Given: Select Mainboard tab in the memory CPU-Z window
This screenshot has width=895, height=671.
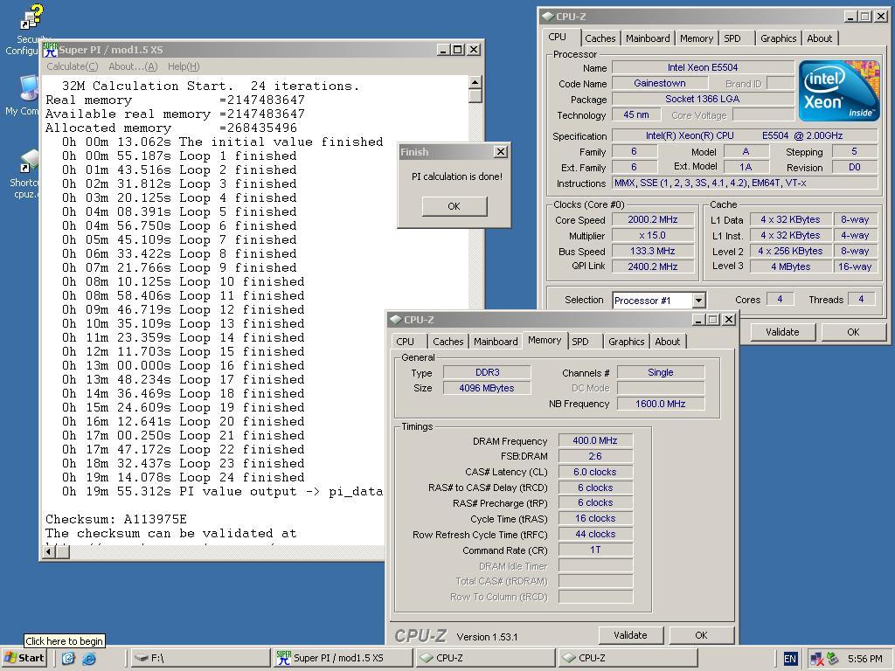Looking at the screenshot, I should 496,342.
